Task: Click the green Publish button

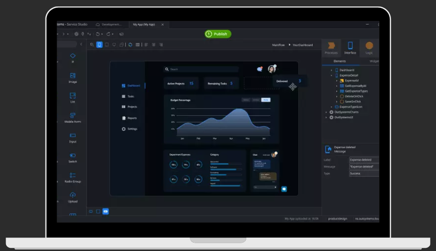Action: pos(218,34)
